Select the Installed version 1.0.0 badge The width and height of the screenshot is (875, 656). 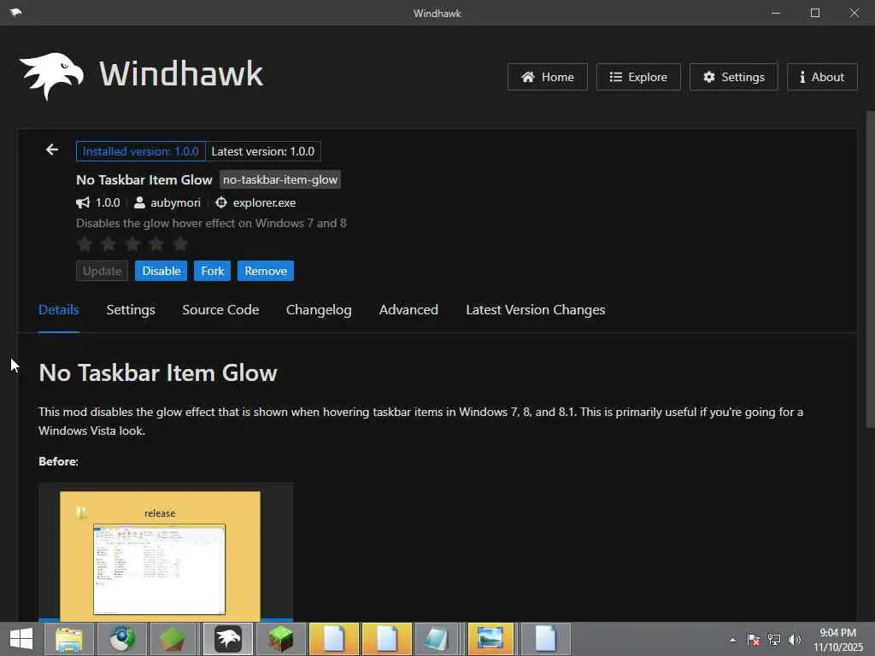click(141, 151)
